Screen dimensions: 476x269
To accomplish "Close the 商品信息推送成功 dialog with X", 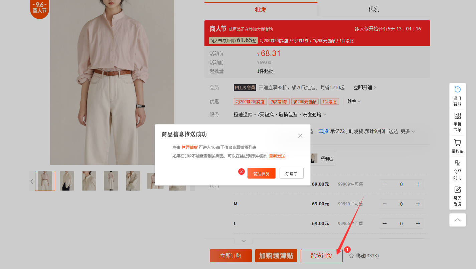I will pyautogui.click(x=300, y=136).
